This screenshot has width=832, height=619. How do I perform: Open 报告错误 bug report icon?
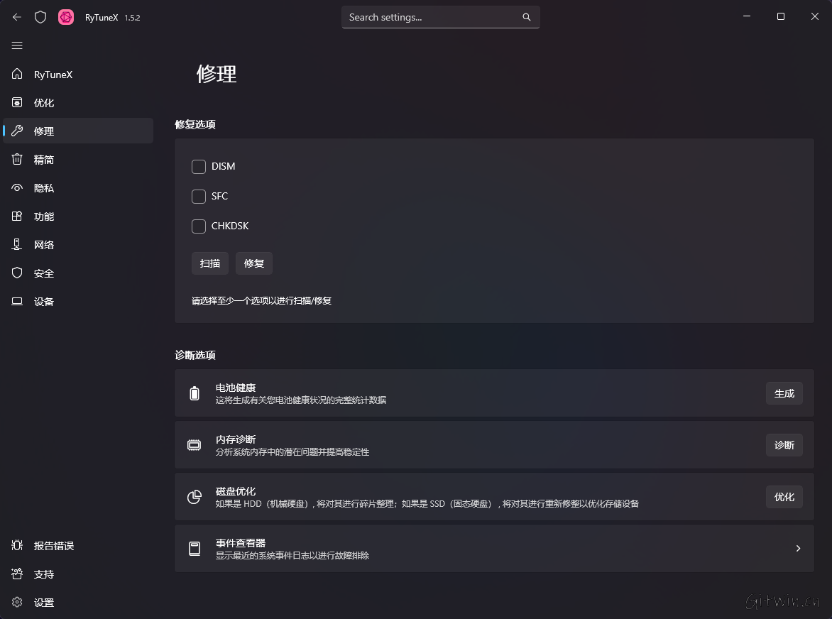(17, 546)
